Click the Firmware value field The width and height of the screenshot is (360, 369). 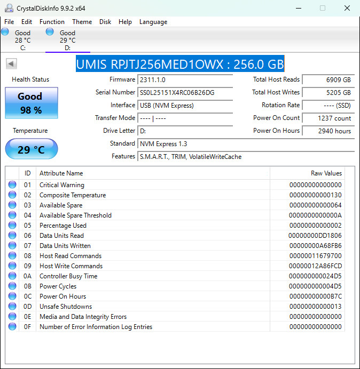[185, 80]
